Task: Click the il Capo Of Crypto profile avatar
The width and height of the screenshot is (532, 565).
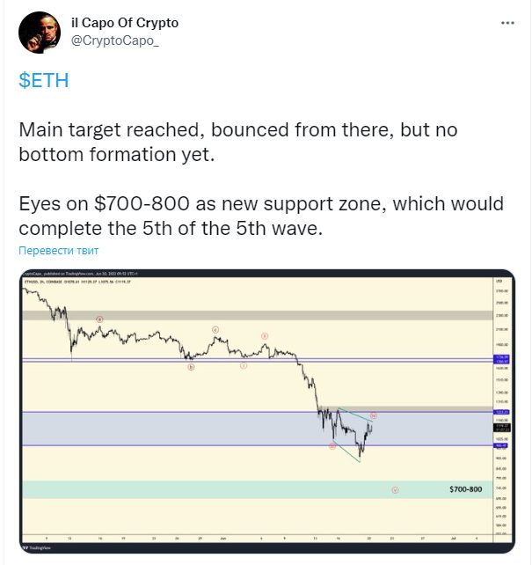Action: click(40, 33)
